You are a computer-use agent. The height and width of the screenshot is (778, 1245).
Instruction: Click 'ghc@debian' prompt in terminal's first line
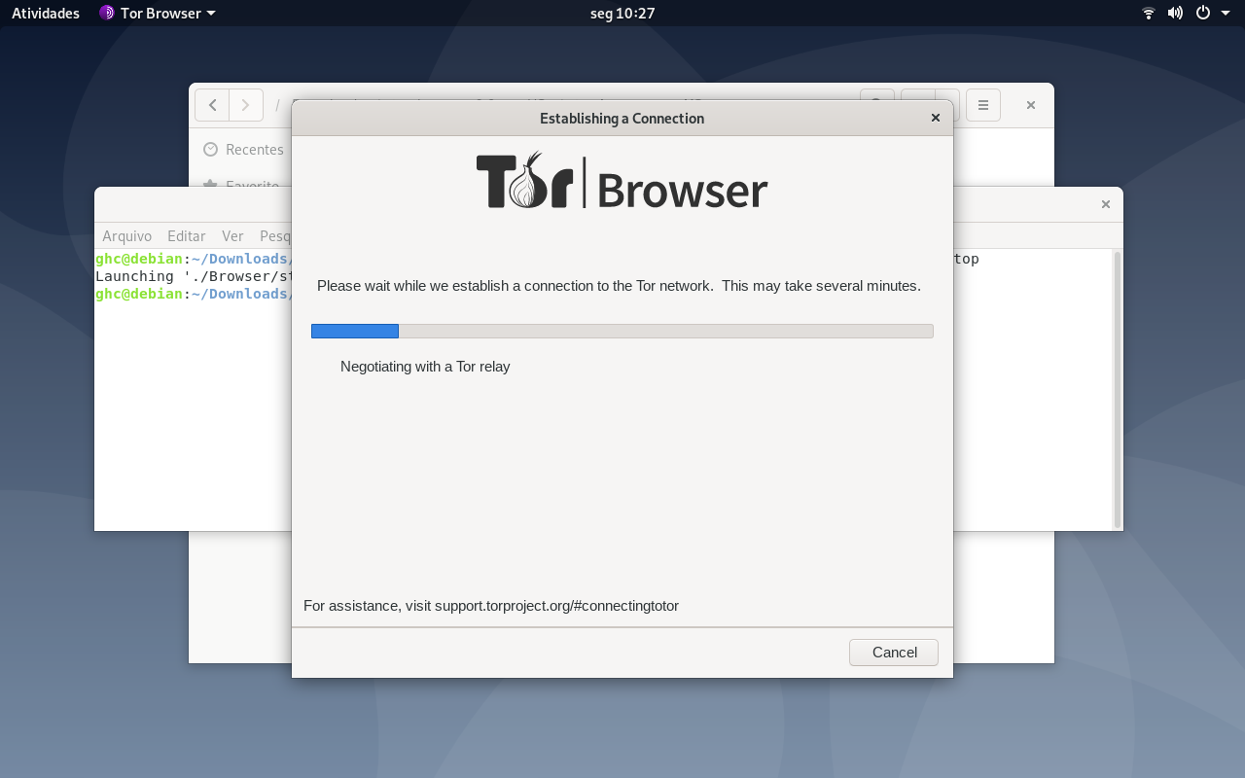coord(139,259)
